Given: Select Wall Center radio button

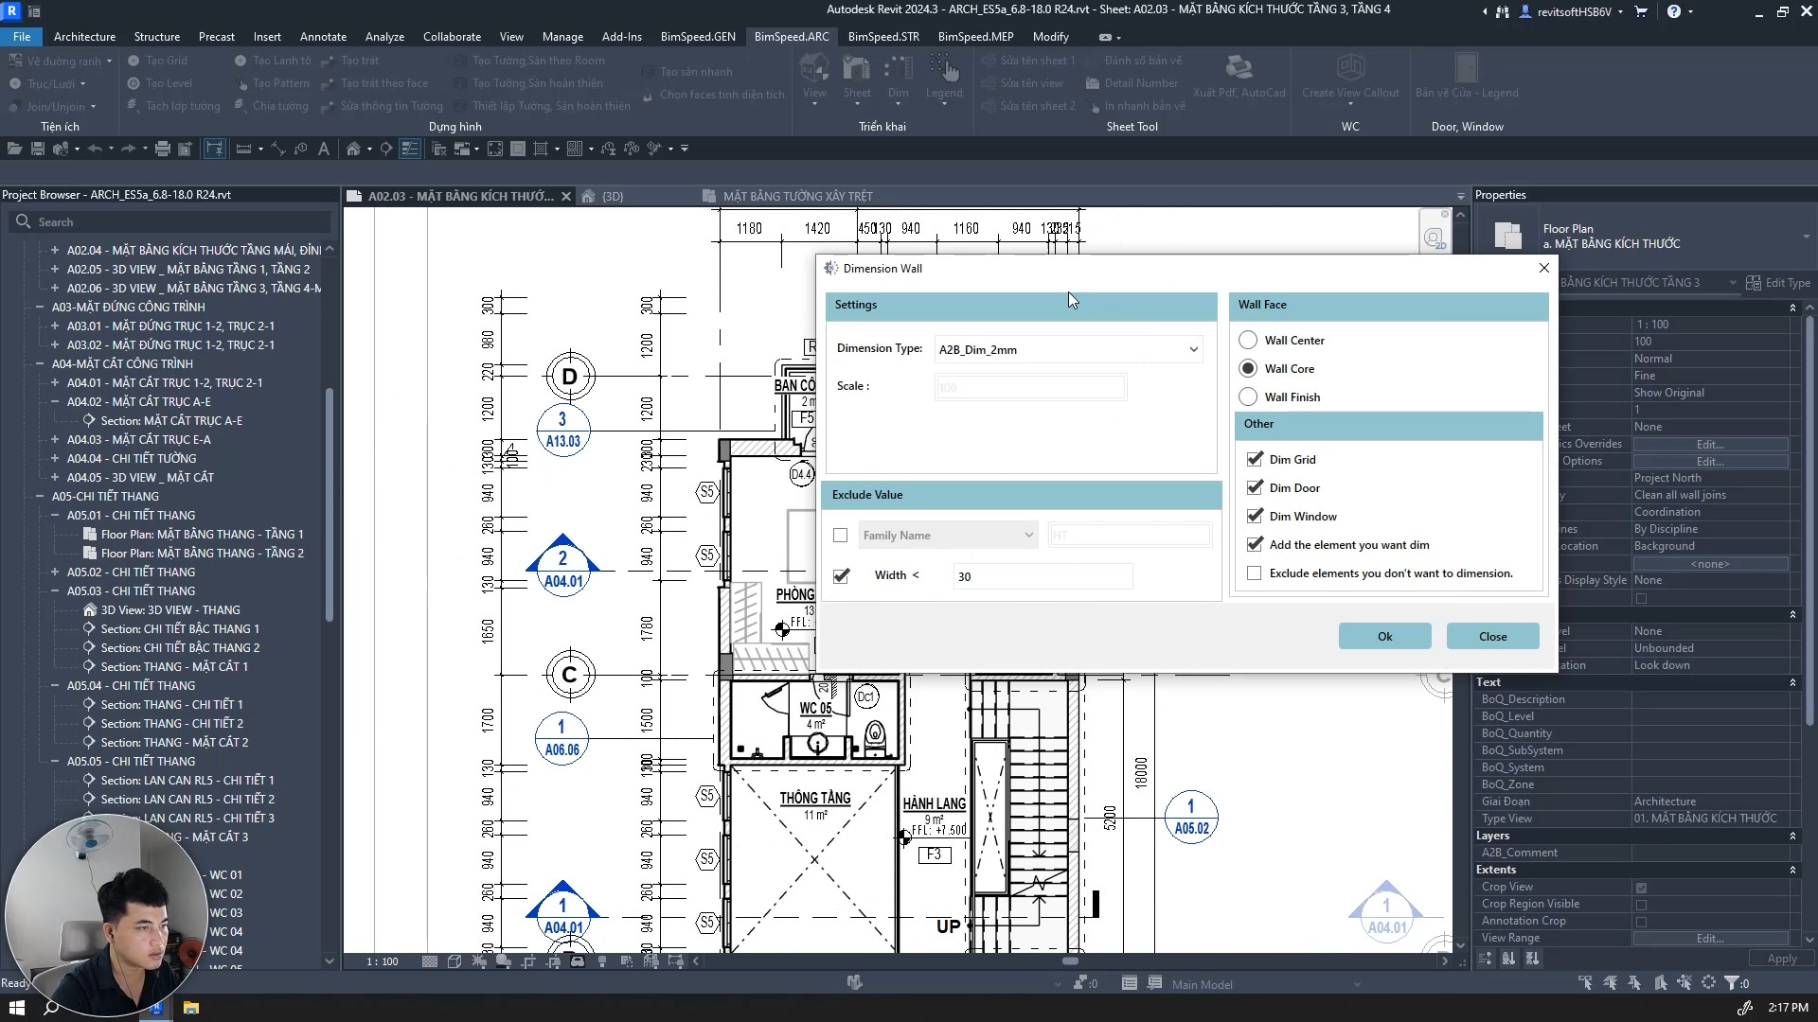Looking at the screenshot, I should [x=1248, y=340].
